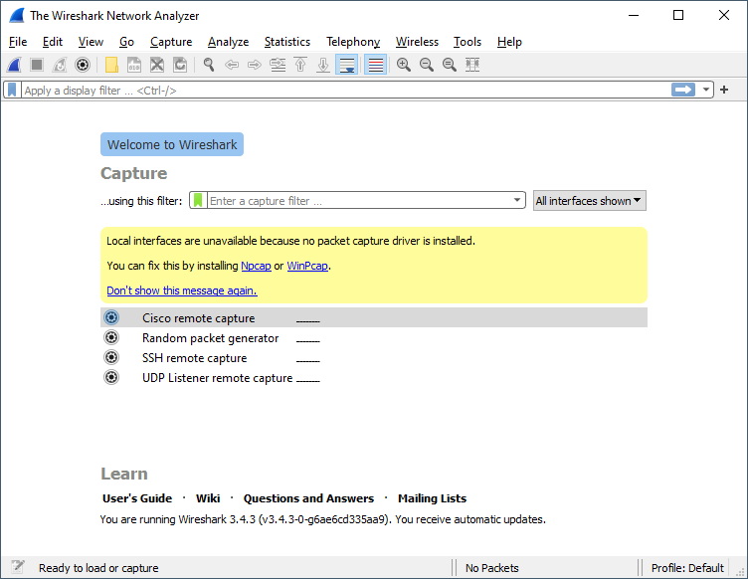Open the Capture menu

[x=171, y=42]
